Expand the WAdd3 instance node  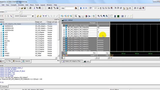1,53
